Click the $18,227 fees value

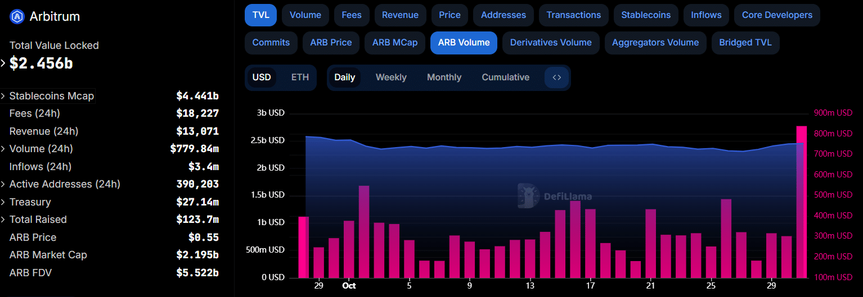(197, 113)
